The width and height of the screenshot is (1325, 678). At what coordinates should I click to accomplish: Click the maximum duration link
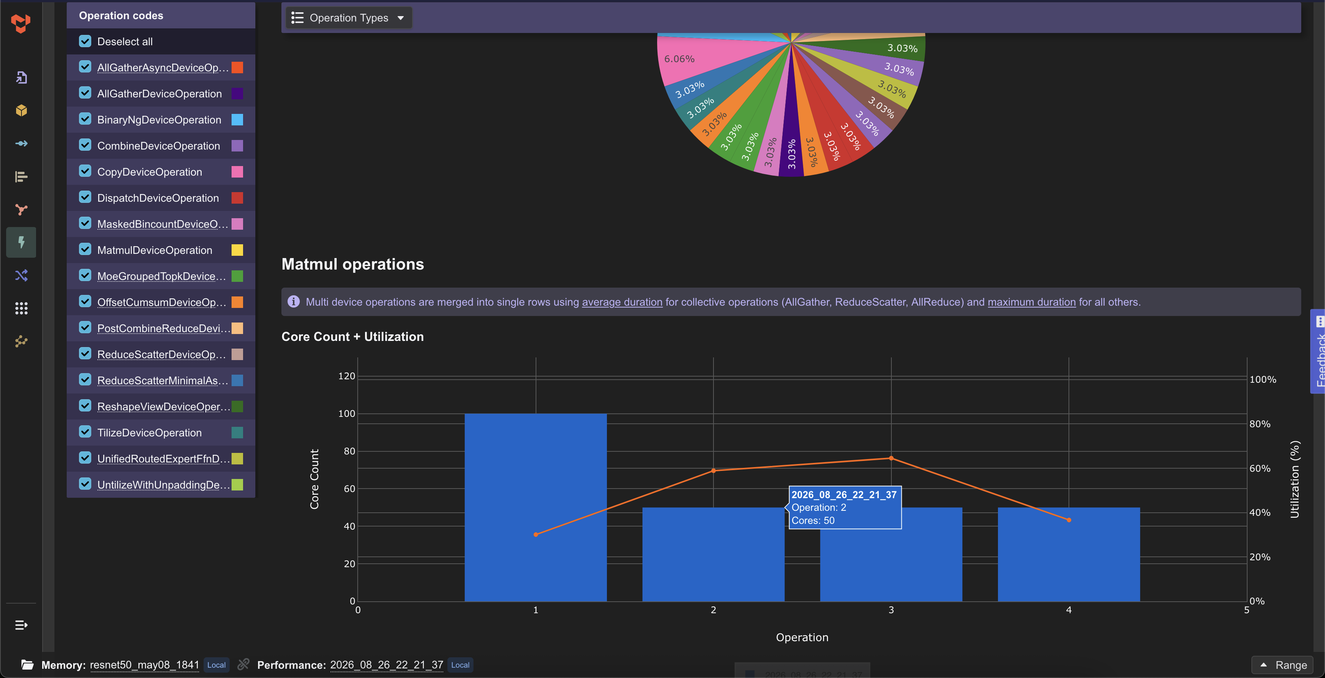pos(1031,302)
